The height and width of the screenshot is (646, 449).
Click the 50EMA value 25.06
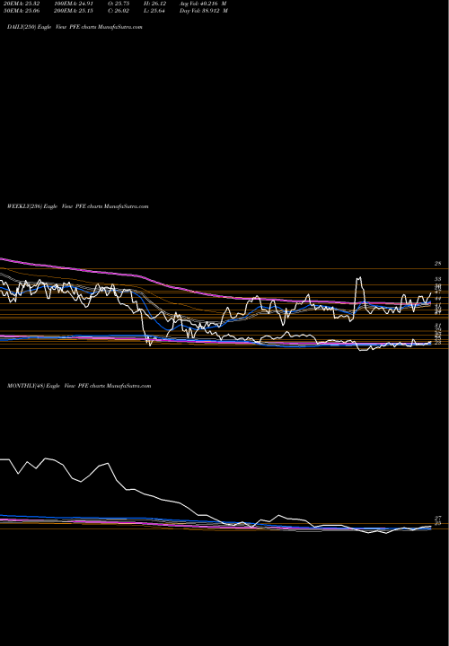[22, 11]
